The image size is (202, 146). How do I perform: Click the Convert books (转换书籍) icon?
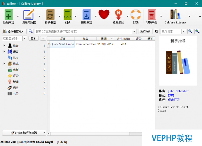[x=50, y=15]
